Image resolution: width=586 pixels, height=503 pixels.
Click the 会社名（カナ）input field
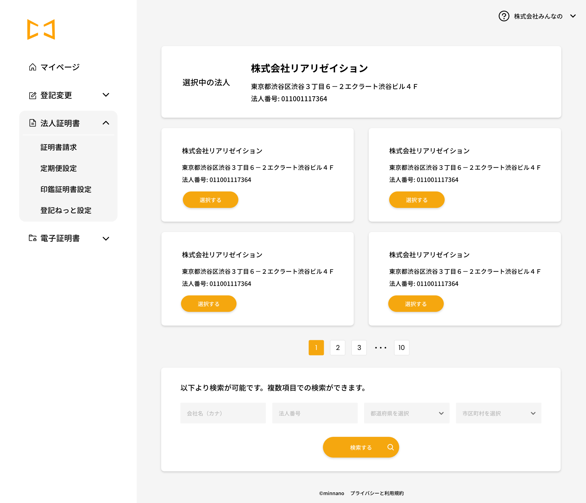223,413
